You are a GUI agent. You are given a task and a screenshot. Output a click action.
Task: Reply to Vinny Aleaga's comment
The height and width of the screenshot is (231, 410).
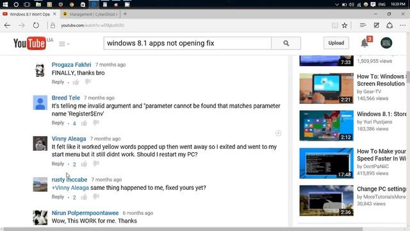58,164
